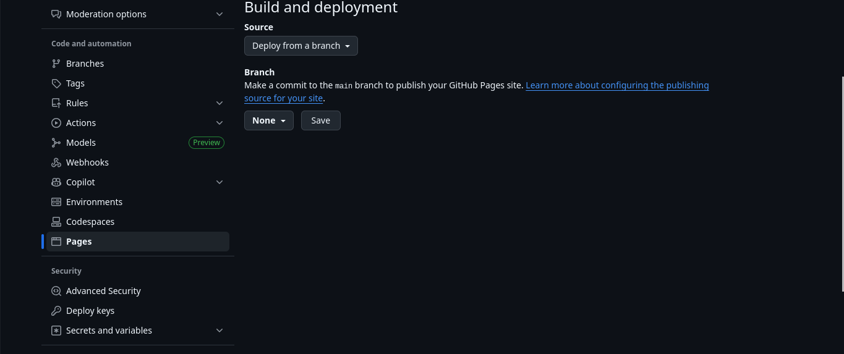This screenshot has width=844, height=354.
Task: Open Branches settings page
Action: pos(138,64)
